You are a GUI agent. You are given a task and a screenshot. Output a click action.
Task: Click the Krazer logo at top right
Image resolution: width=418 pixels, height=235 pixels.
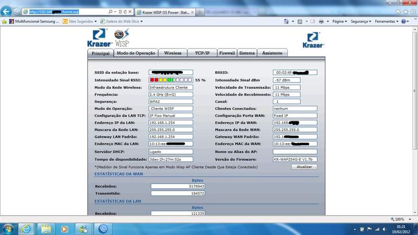[x=313, y=40]
